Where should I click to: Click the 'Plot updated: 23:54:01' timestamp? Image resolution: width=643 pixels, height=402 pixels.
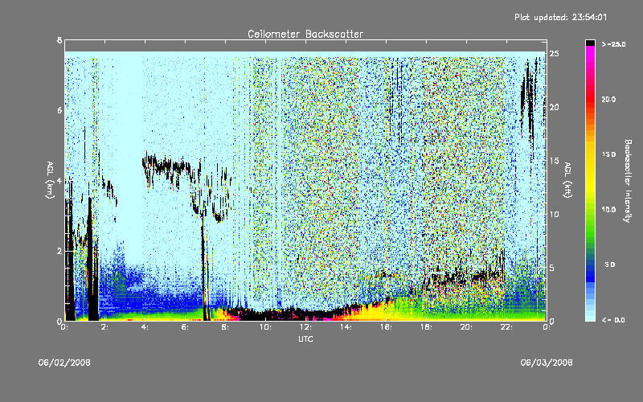[560, 17]
